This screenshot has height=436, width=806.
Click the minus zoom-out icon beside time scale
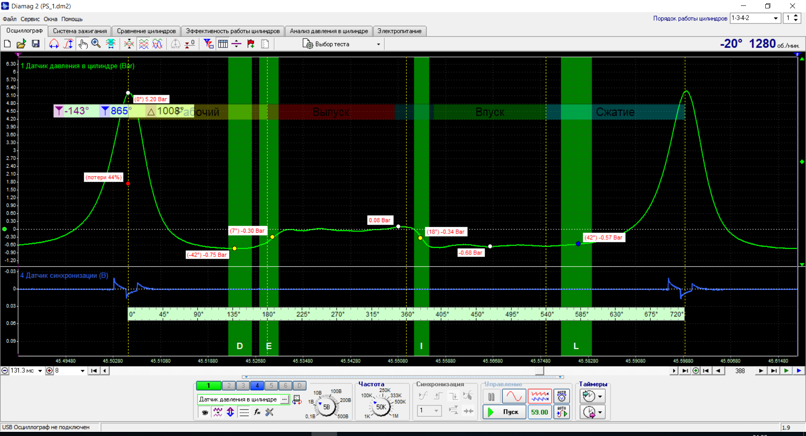pyautogui.click(x=5, y=371)
